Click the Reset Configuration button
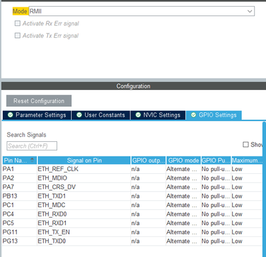The image size is (266, 257). (39, 101)
